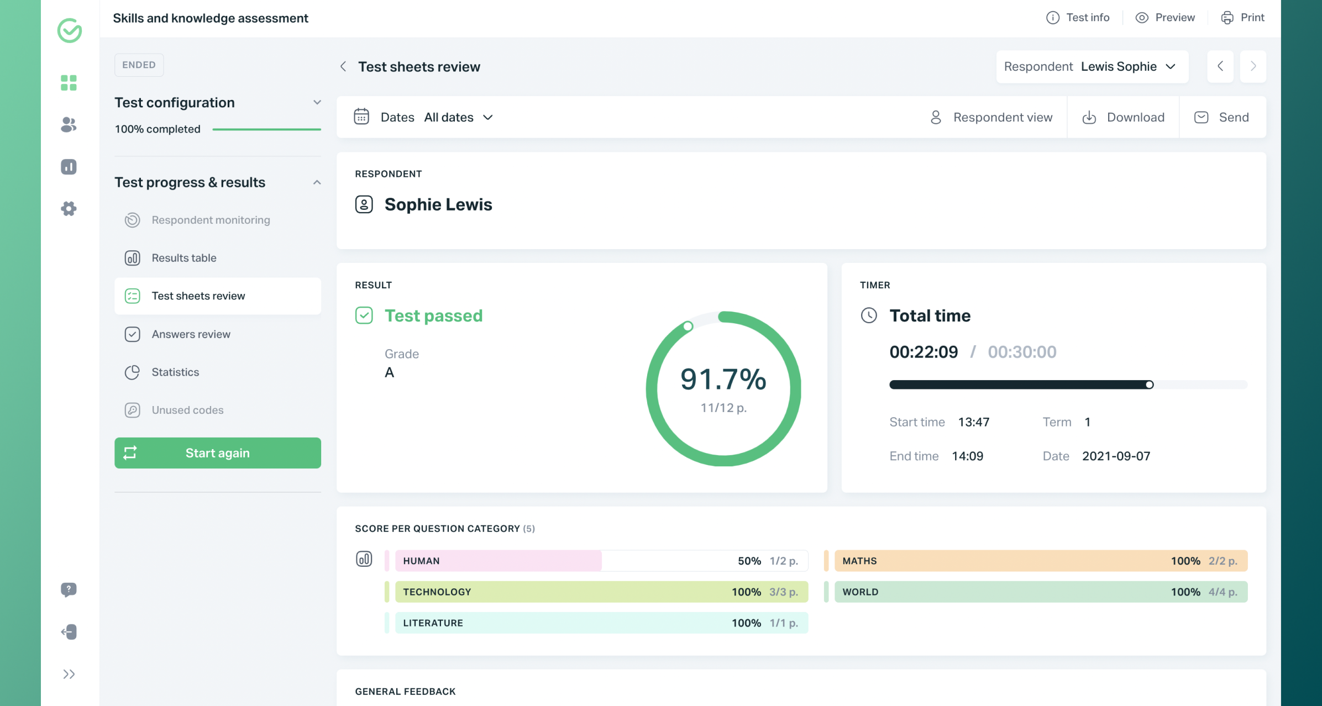The height and width of the screenshot is (706, 1322).
Task: Collapse the Test progress & results section
Action: 316,182
